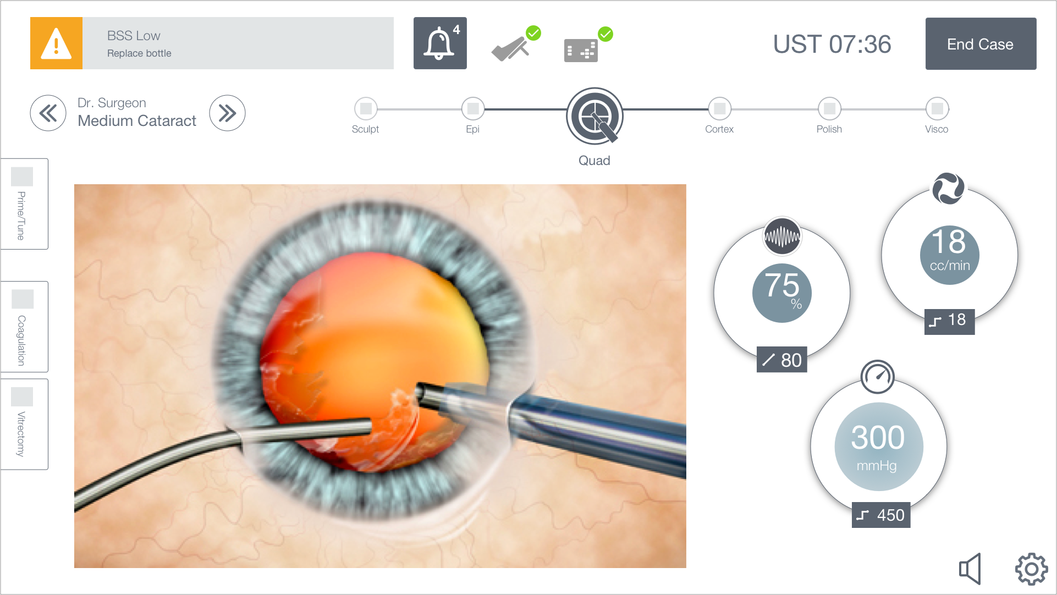
Task: Open the Vitrectomy side tab
Action: tap(24, 424)
